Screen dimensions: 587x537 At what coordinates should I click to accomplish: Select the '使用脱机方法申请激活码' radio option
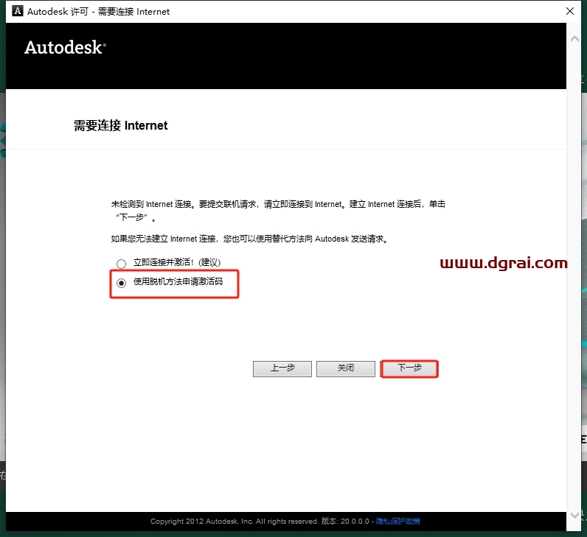click(121, 283)
